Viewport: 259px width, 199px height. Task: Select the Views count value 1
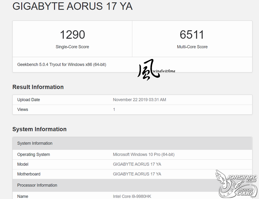[114, 109]
